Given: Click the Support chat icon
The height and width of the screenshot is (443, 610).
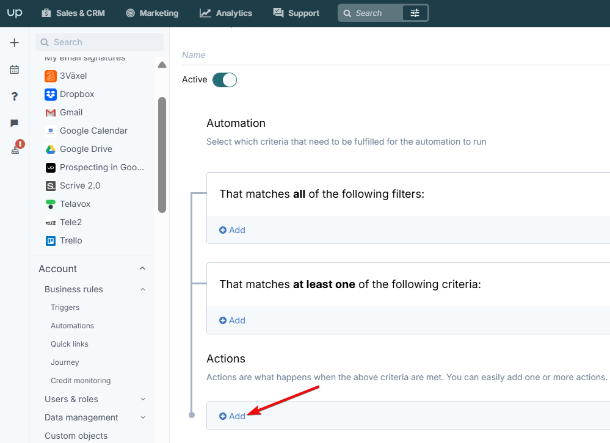Looking at the screenshot, I should click(278, 13).
